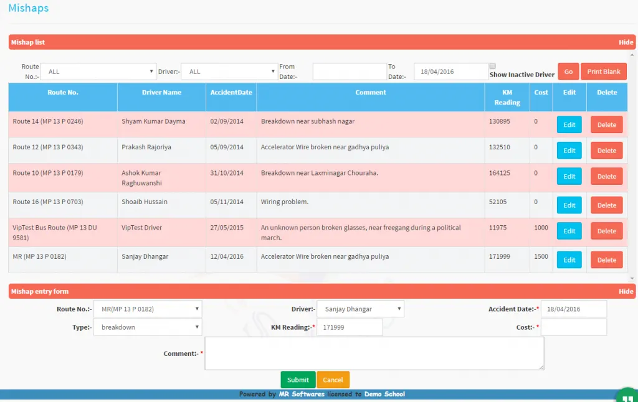This screenshot has height=402, width=638.
Task: Hide the Mishap list panel
Action: click(626, 42)
